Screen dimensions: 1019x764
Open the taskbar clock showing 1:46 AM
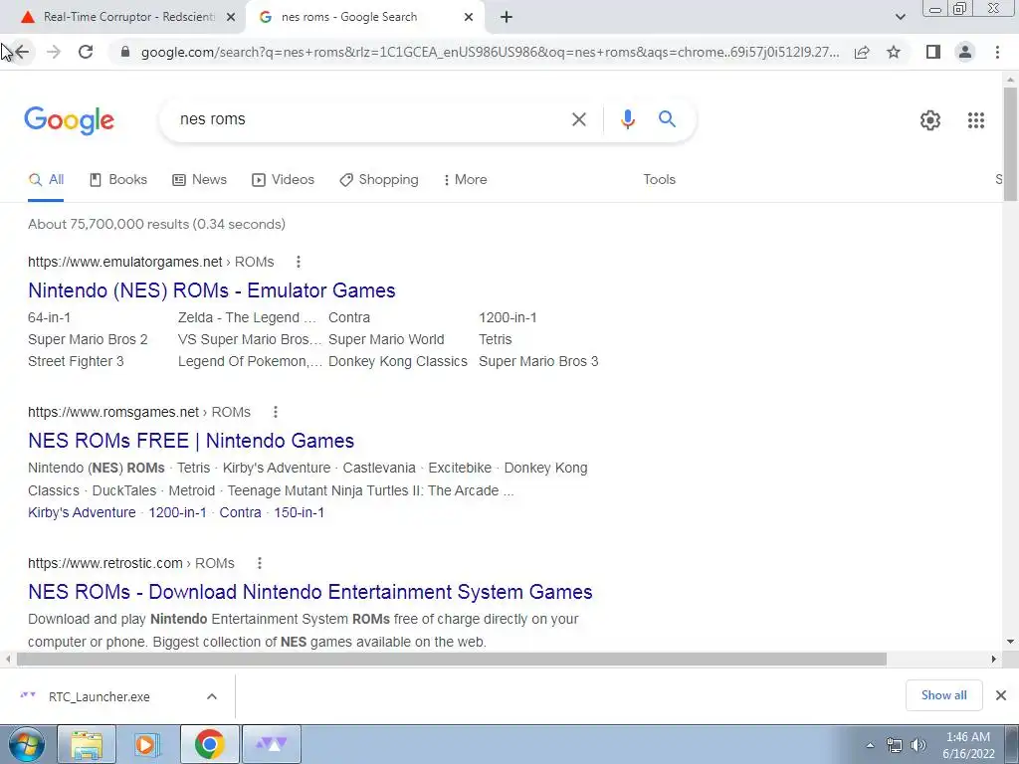point(967,745)
